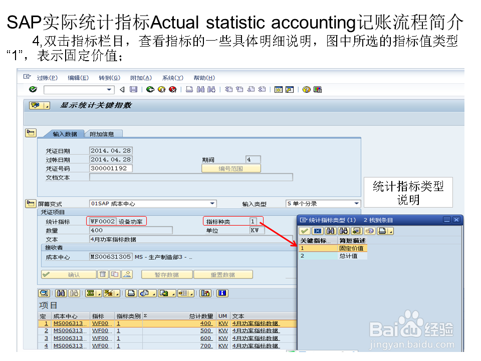Click the 确认 button
The width and height of the screenshot is (481, 361).
coord(69,274)
